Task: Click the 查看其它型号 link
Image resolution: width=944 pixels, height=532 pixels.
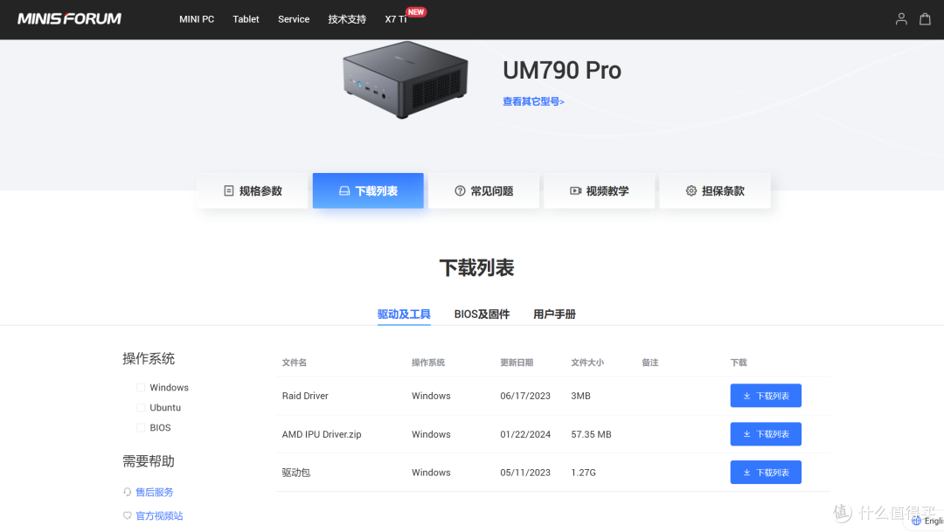Action: click(533, 101)
